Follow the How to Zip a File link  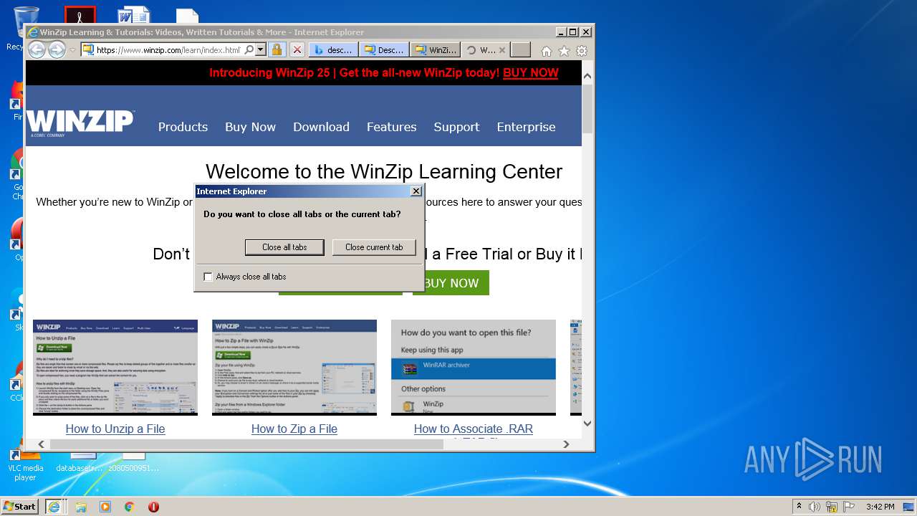coord(294,429)
